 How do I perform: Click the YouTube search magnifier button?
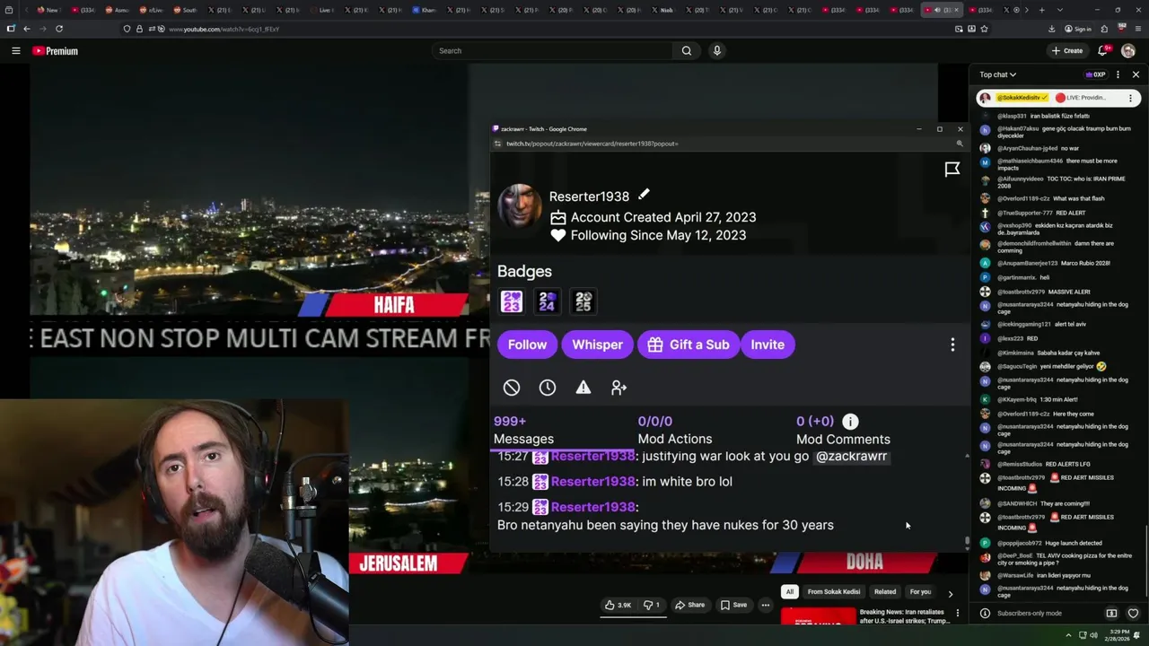(687, 51)
